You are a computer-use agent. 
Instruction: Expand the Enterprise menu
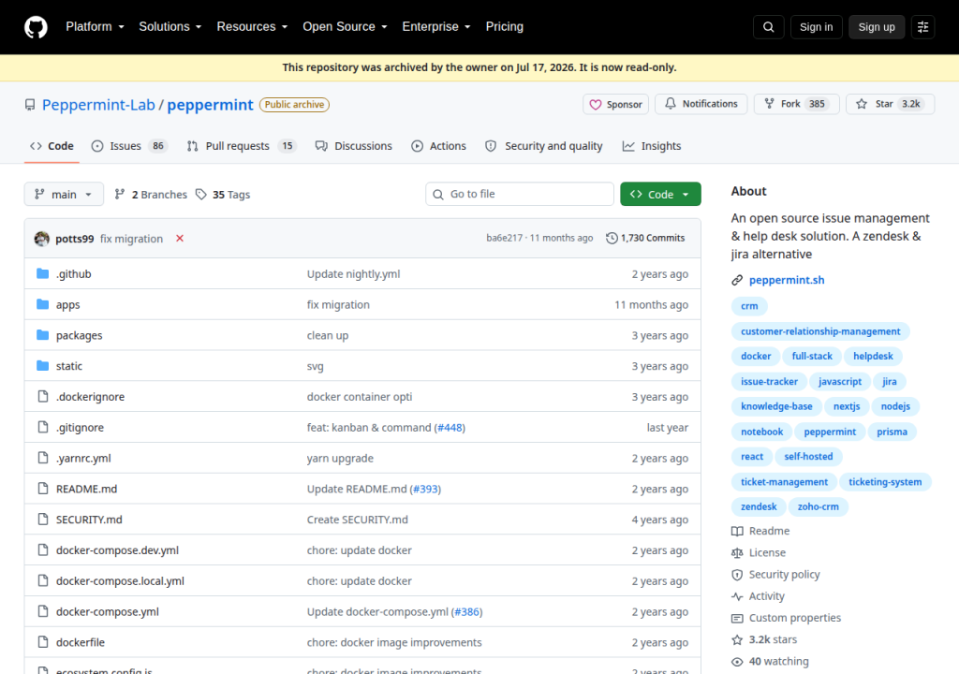tap(436, 27)
